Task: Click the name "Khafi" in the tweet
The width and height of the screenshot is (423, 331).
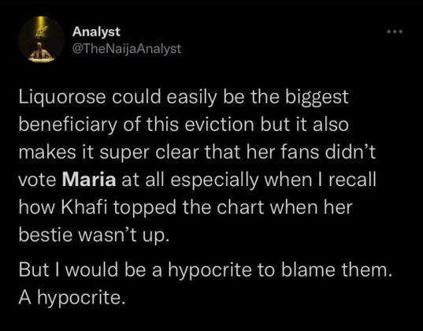Action: [85, 206]
